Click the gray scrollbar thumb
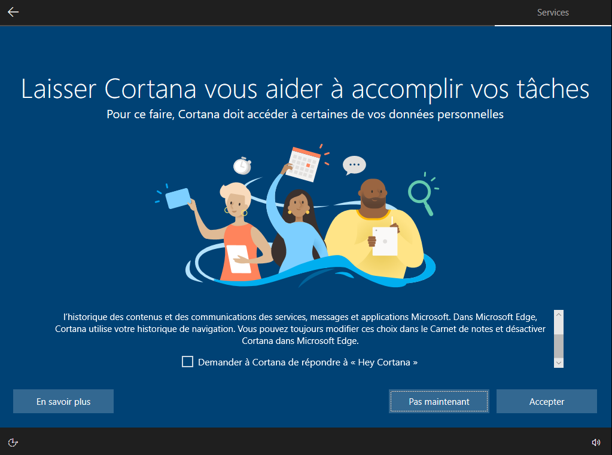Image resolution: width=612 pixels, height=455 pixels. (x=559, y=346)
